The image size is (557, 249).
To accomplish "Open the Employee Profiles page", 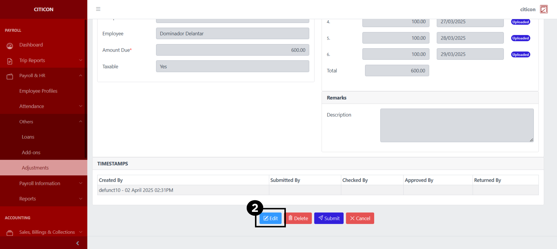I will tap(38, 91).
